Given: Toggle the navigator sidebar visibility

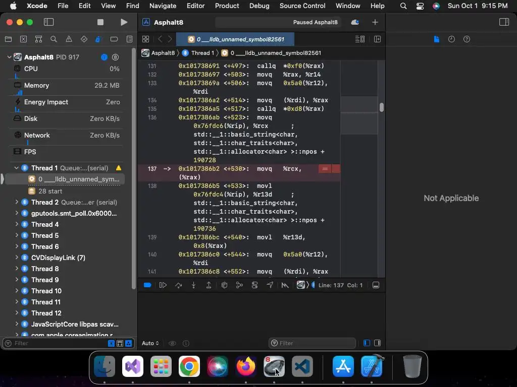Looking at the screenshot, I should [48, 22].
